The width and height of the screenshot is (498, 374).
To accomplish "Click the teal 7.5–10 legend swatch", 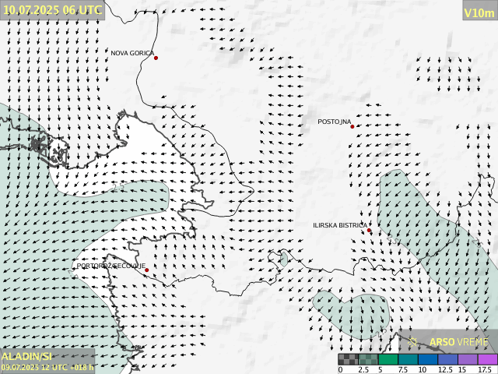I will pos(408,359).
